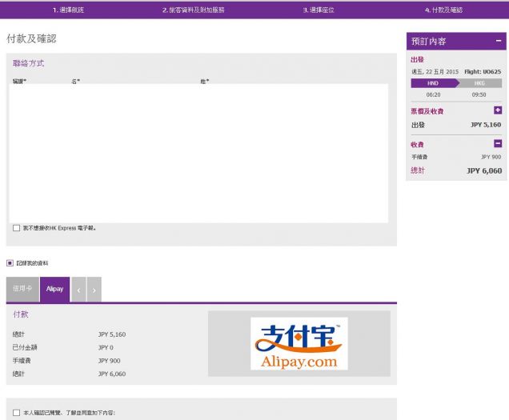Screen dimensions: 509x420
Task: Go to step 2 旅客資料及附加服務
Action: (x=193, y=10)
